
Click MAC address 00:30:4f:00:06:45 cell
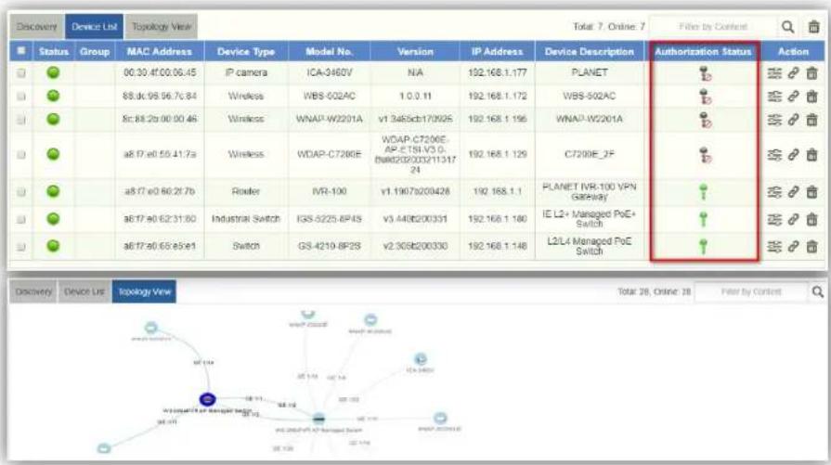[x=160, y=72]
